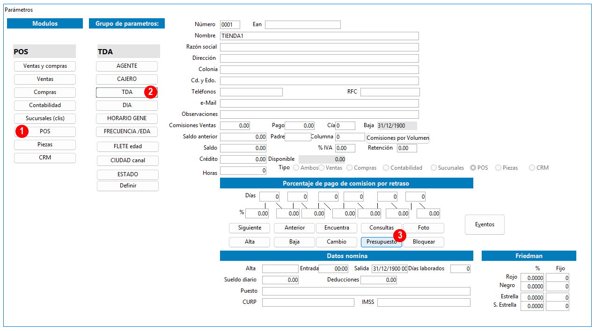Choose the HORARIO GENE parameter group
The image size is (595, 331).
[x=127, y=119]
